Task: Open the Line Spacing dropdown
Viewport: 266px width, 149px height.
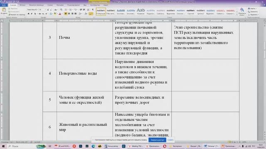Action: (x=80, y=14)
